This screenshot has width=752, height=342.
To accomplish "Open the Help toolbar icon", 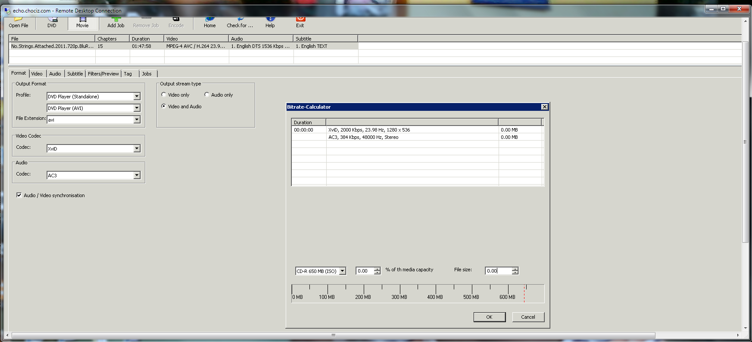I will click(x=270, y=22).
